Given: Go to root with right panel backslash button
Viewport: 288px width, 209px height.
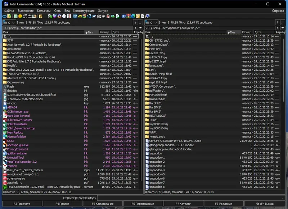Looking at the screenshot, I should click(278, 22).
